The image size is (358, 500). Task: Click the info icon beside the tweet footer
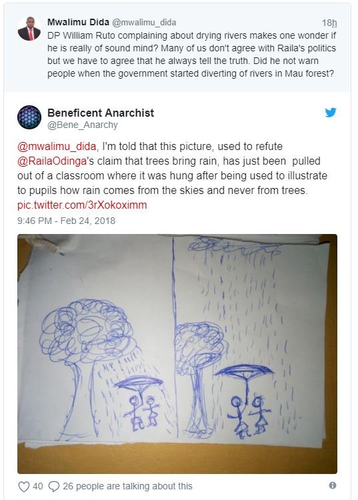(x=332, y=485)
